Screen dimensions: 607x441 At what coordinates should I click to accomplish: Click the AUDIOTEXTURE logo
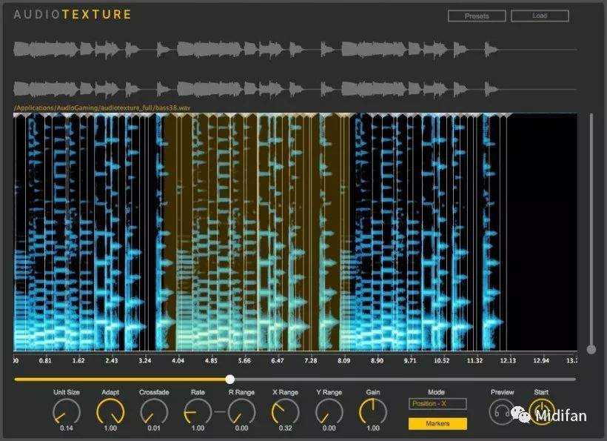pyautogui.click(x=73, y=15)
